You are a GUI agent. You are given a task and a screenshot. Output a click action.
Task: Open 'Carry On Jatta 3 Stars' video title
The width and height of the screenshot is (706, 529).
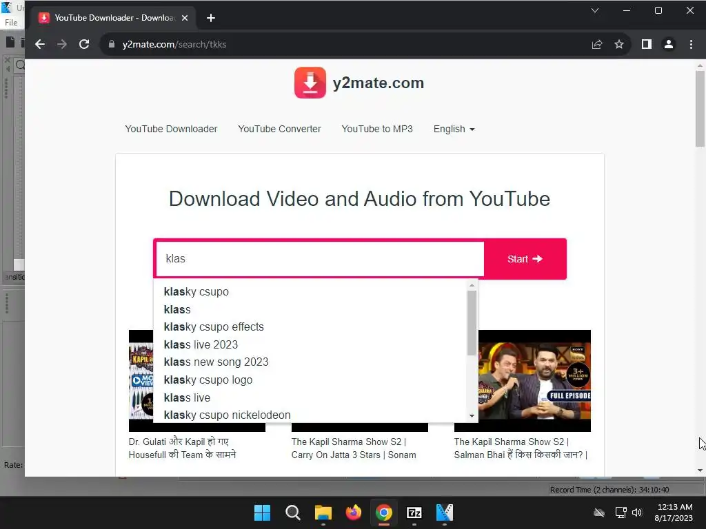[x=354, y=448]
